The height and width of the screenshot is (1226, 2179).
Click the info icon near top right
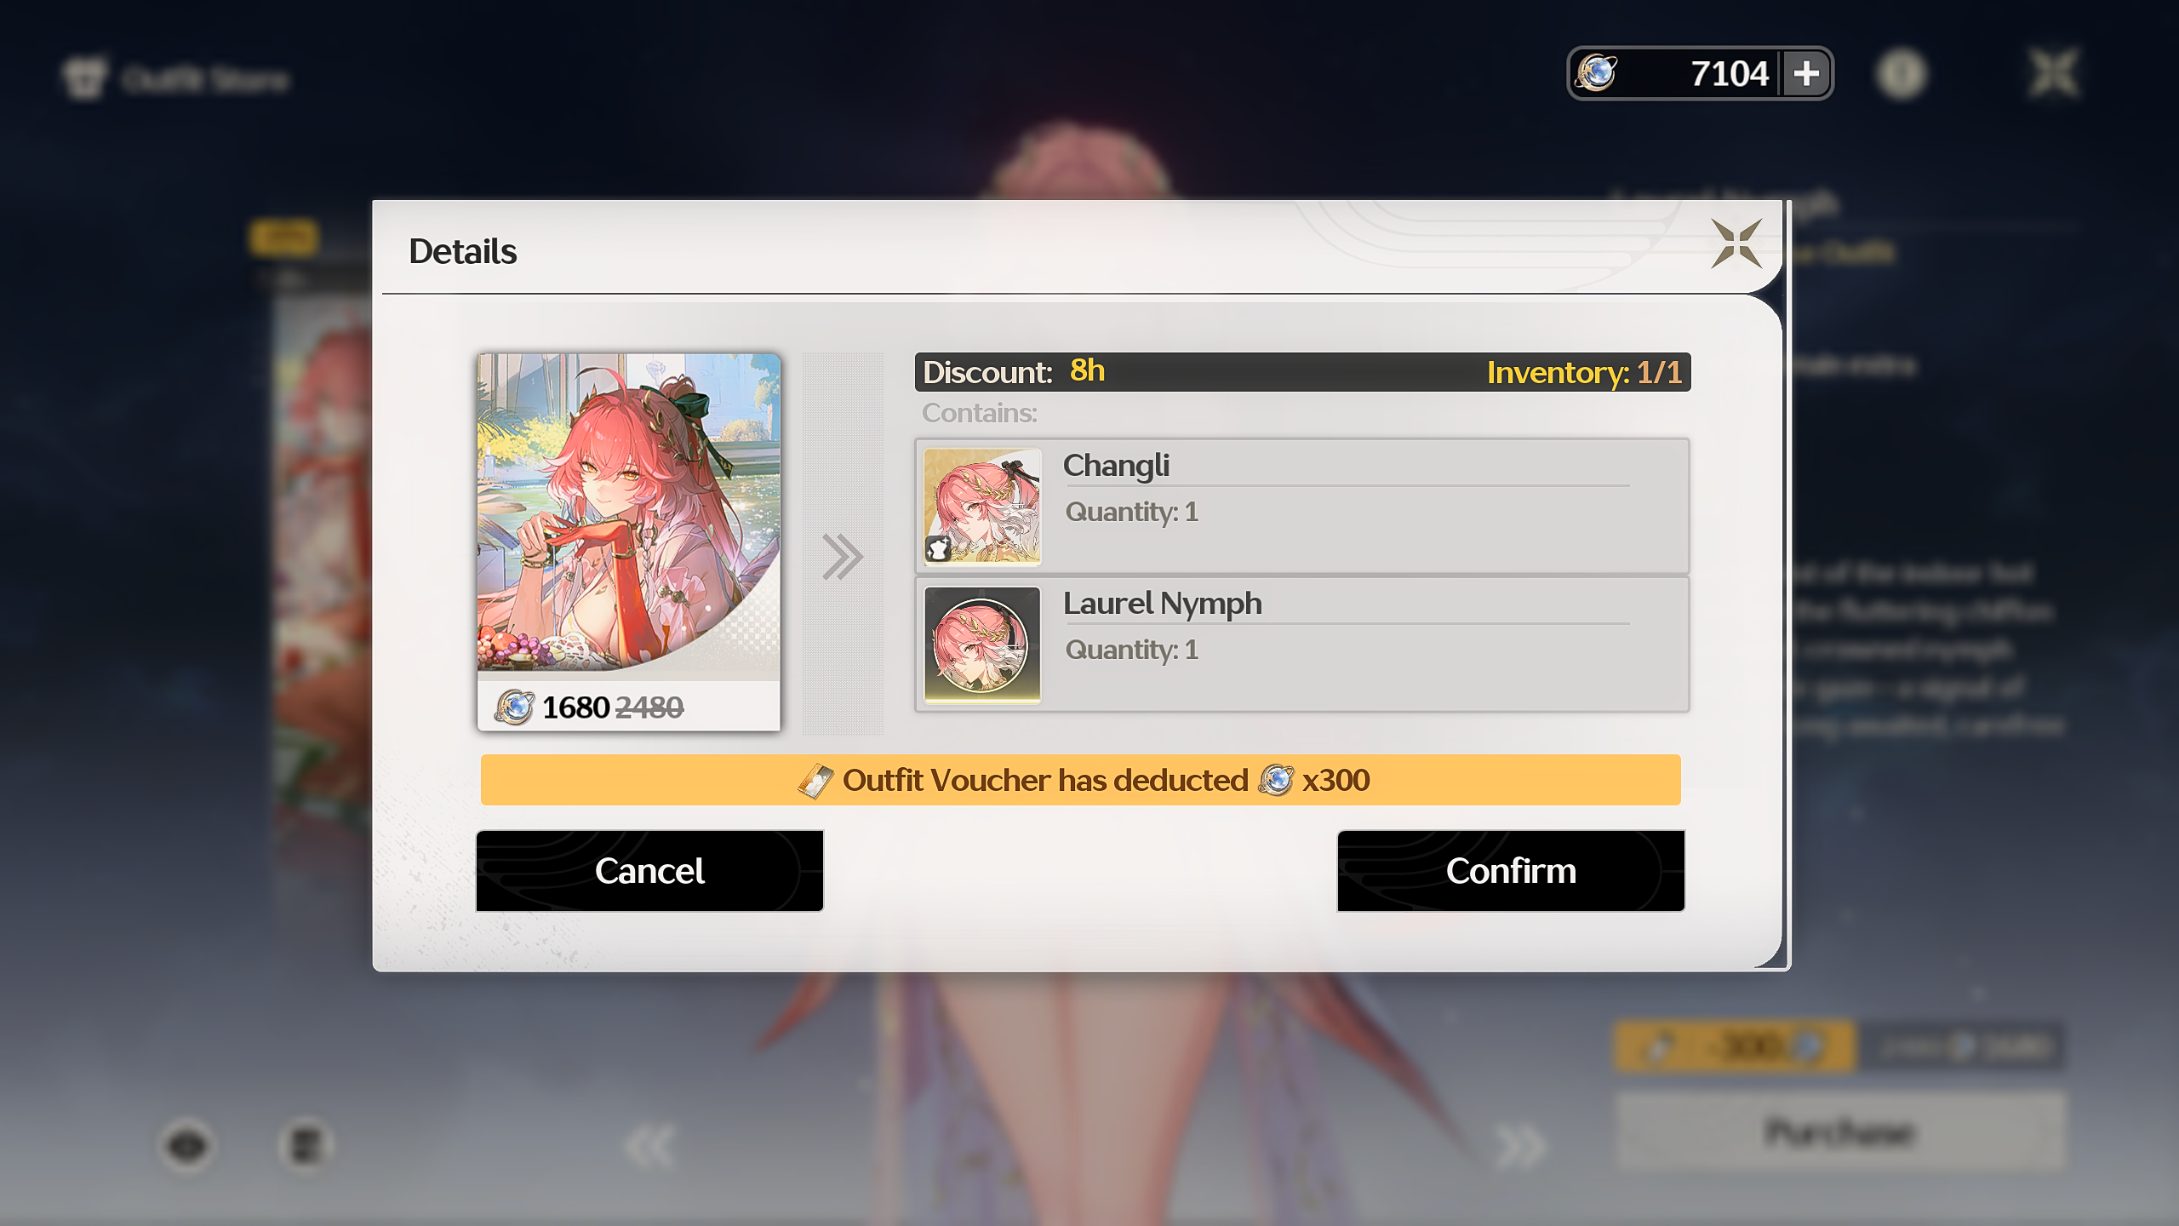[1902, 75]
